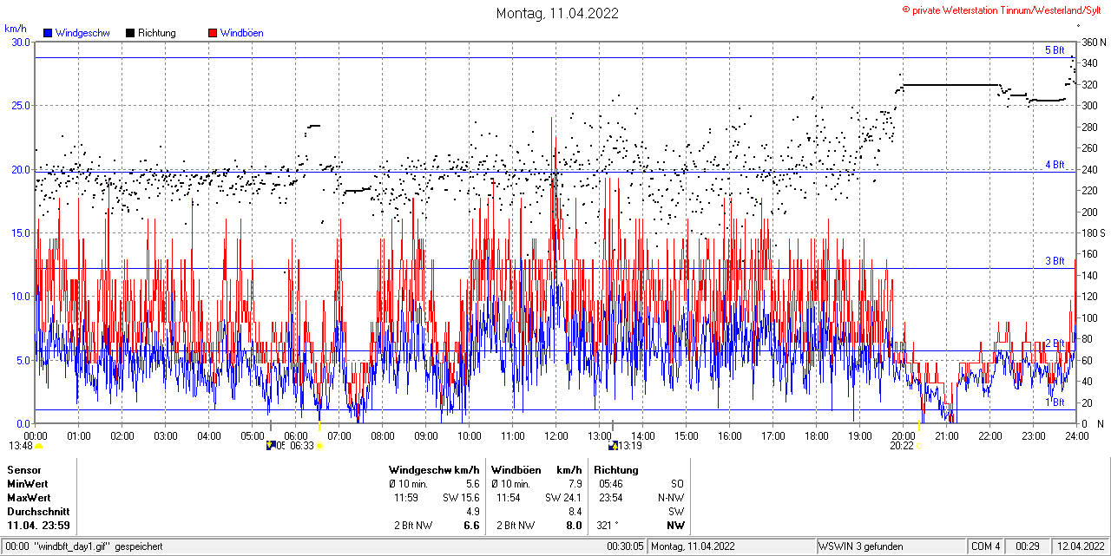The image size is (1111, 556).
Task: Click the 360 N direction axis label
Action: pyautogui.click(x=1092, y=43)
